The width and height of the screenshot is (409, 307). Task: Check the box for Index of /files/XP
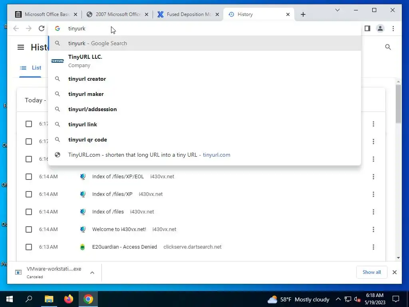point(29,194)
